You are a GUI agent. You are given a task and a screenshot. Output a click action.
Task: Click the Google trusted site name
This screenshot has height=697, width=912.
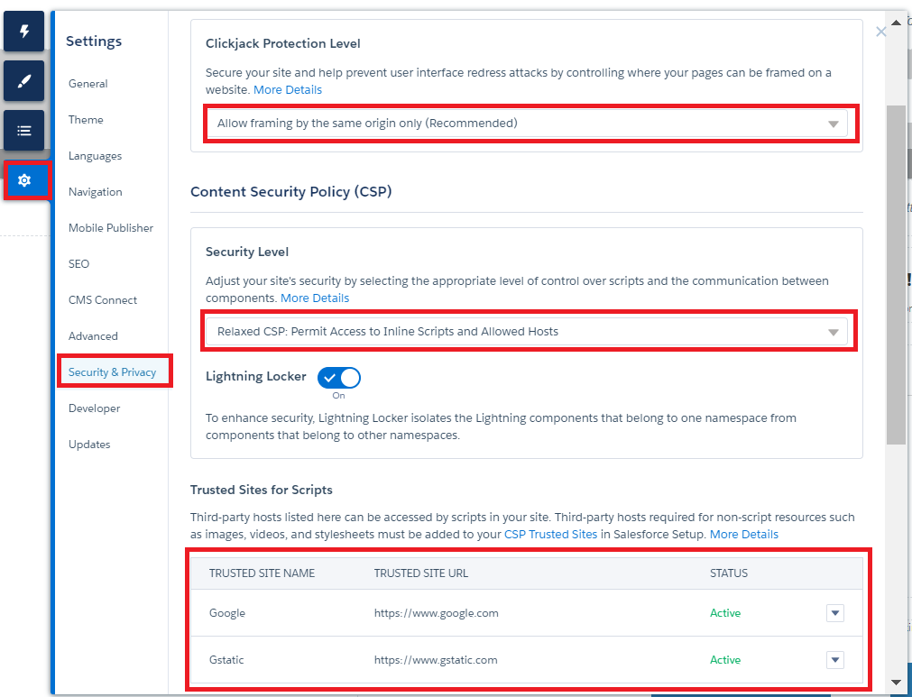(x=226, y=613)
